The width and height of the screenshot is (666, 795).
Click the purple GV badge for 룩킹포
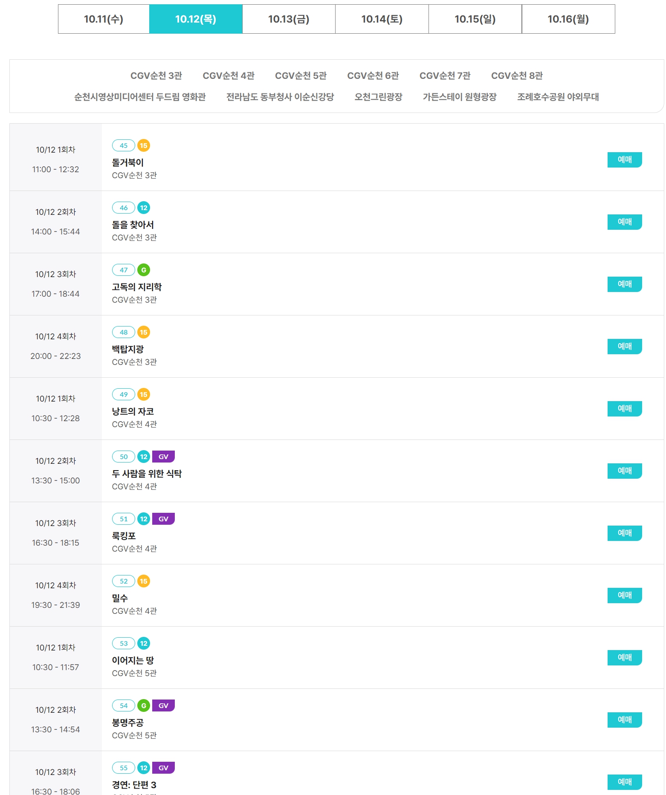163,519
